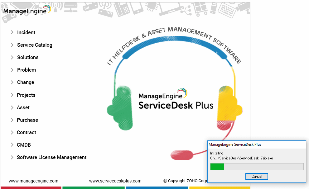Image resolution: width=309 pixels, height=189 pixels.
Task: Select the Service Catalog label
Action: point(35,45)
